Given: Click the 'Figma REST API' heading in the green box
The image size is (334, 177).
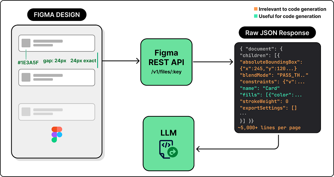Looking at the screenshot, I should [166, 57].
